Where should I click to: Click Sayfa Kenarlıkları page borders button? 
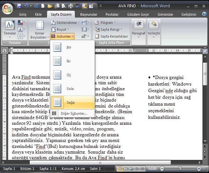click(x=112, y=36)
